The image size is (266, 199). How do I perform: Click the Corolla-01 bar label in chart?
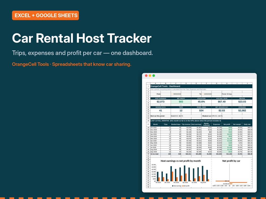pos(226,184)
